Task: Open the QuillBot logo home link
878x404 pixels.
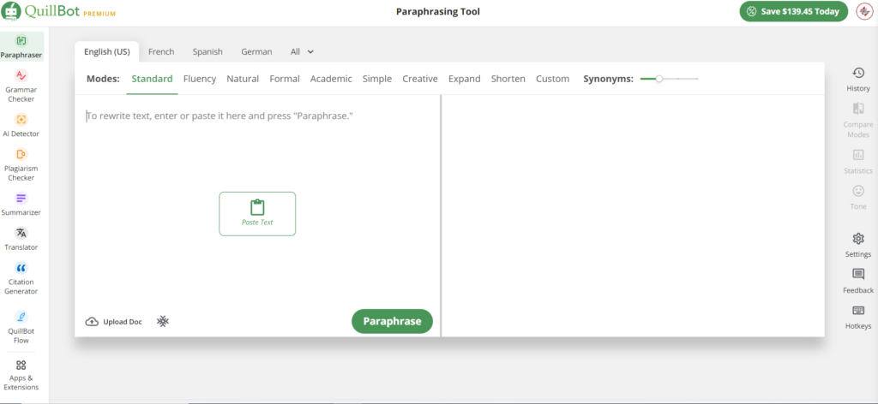Action: coord(39,11)
